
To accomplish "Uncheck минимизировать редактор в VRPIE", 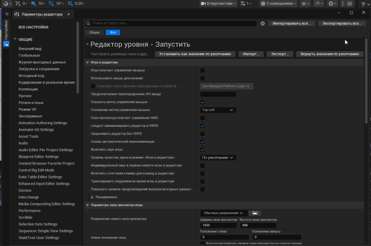I will click(x=202, y=126).
